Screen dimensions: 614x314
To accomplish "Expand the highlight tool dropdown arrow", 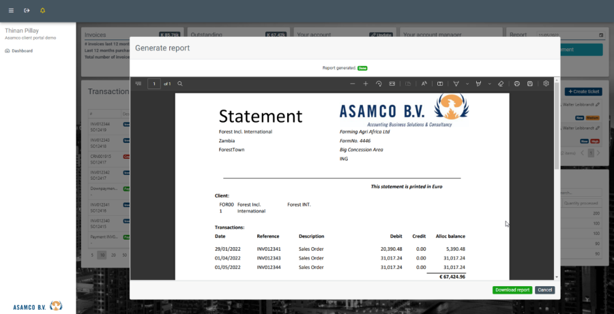I will click(467, 84).
